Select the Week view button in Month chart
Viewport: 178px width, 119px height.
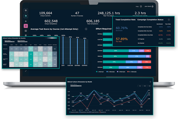click(x=150, y=86)
